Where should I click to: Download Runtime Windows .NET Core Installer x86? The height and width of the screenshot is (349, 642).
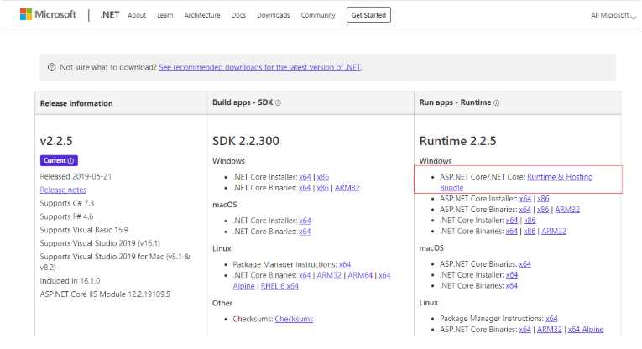[530, 220]
